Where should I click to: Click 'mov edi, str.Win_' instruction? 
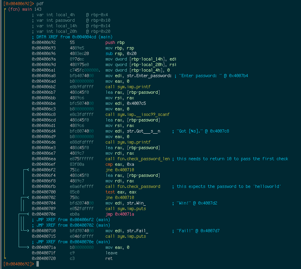click(x=126, y=203)
